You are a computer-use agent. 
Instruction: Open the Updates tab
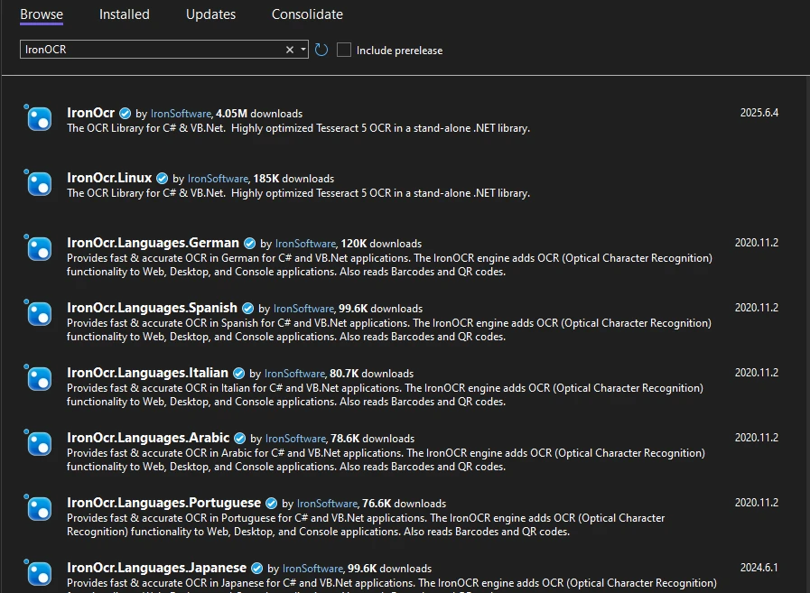click(210, 14)
